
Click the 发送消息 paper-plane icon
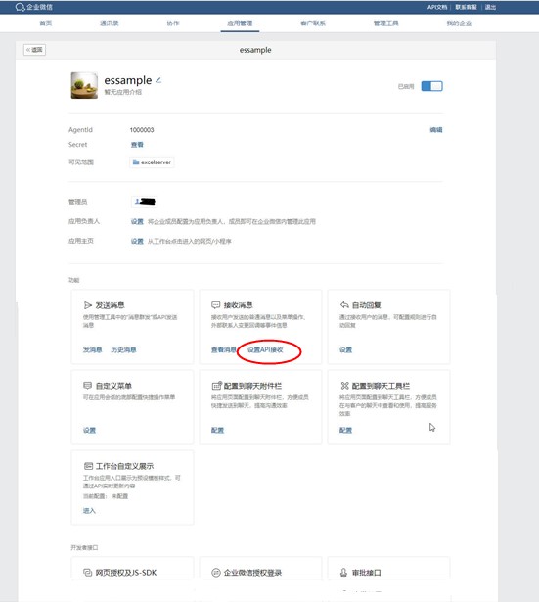tap(88, 305)
